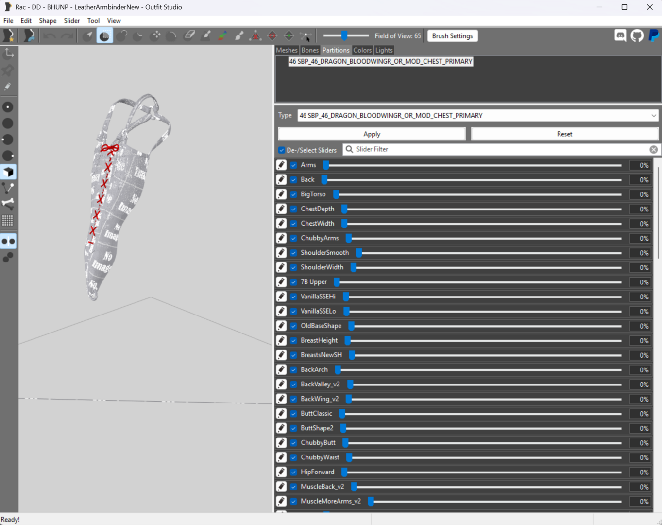
Task: Activate the Pivot pin tool in sidebar
Action: [x=8, y=70]
